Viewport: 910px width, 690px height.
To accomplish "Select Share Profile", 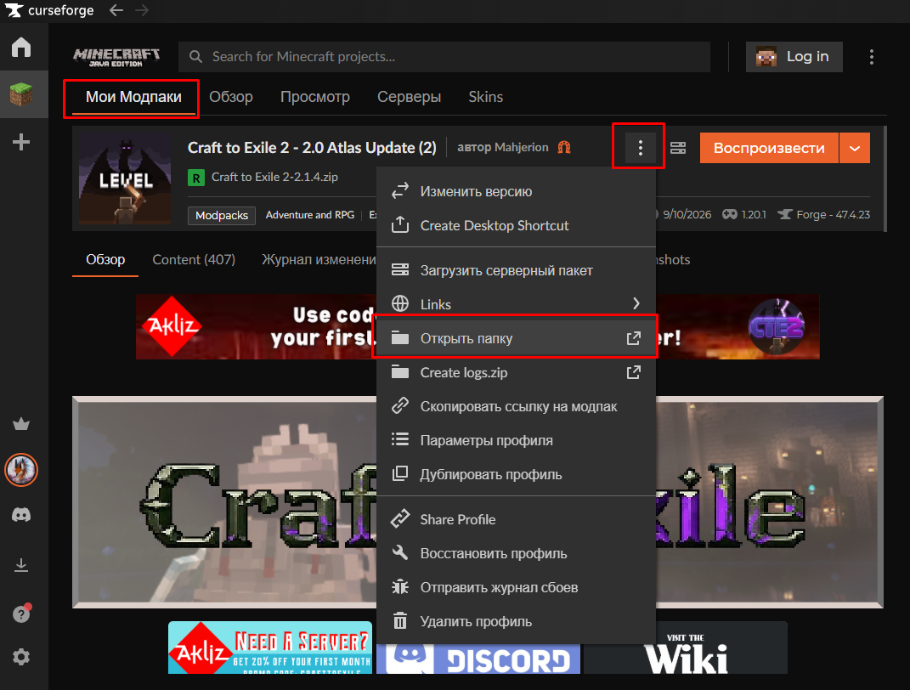I will coord(516,519).
